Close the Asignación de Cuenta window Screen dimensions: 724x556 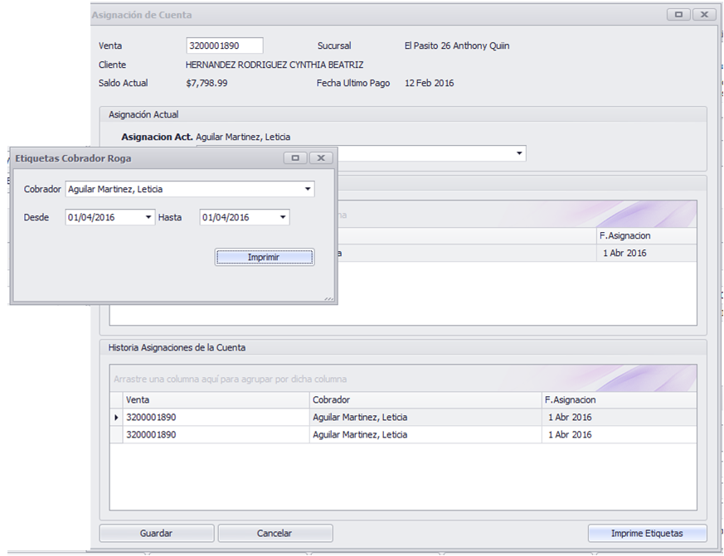(704, 15)
